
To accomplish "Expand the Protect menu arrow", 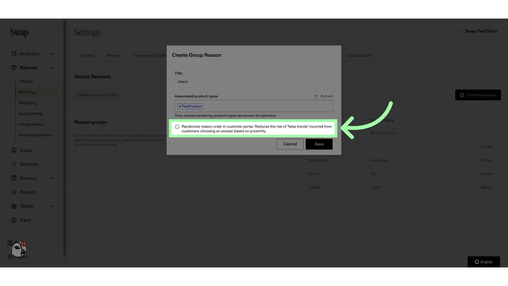I will [x=53, y=192].
